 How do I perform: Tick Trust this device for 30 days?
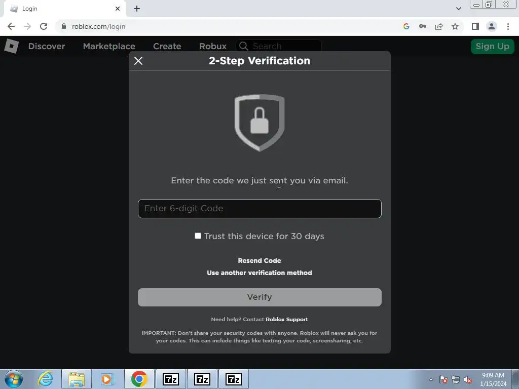click(x=198, y=236)
